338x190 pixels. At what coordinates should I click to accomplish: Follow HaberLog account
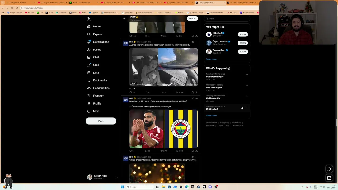coord(243,34)
